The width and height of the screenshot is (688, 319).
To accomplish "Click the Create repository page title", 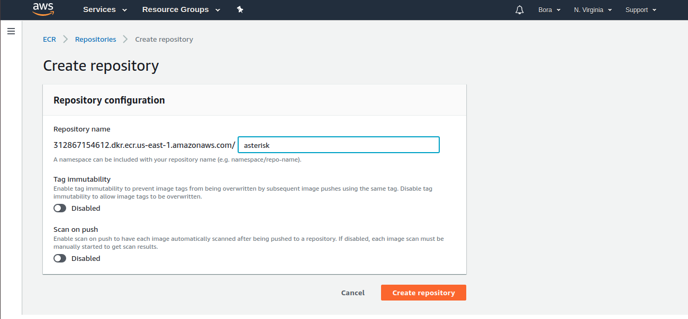I will click(x=101, y=65).
